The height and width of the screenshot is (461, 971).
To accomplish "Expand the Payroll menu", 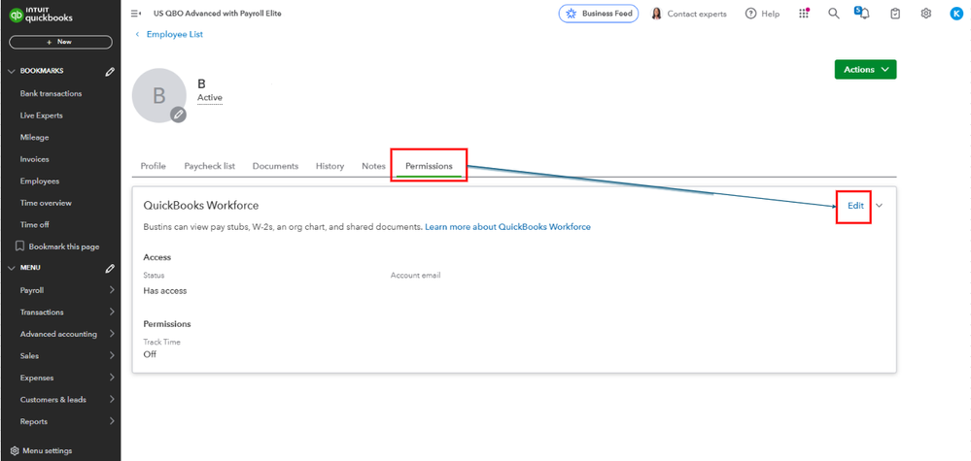I will [112, 290].
